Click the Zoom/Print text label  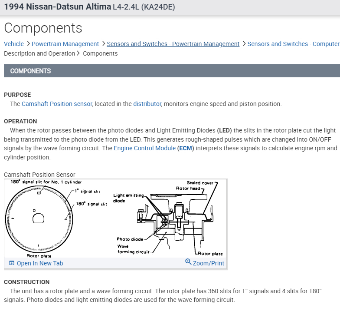pos(209,263)
